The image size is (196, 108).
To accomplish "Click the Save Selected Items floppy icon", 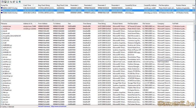I will coord(5,2).
